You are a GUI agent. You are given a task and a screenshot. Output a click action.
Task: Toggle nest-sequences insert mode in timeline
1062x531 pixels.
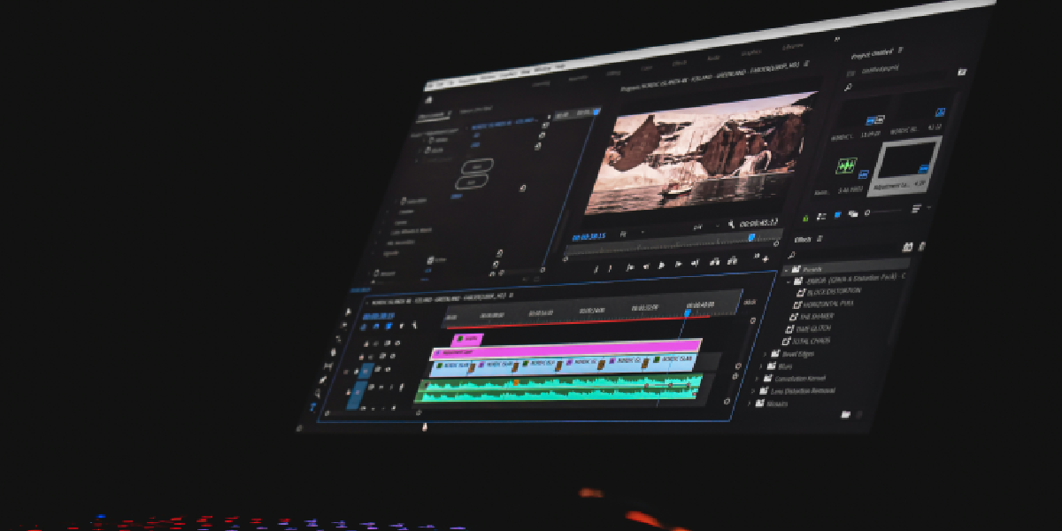click(363, 327)
